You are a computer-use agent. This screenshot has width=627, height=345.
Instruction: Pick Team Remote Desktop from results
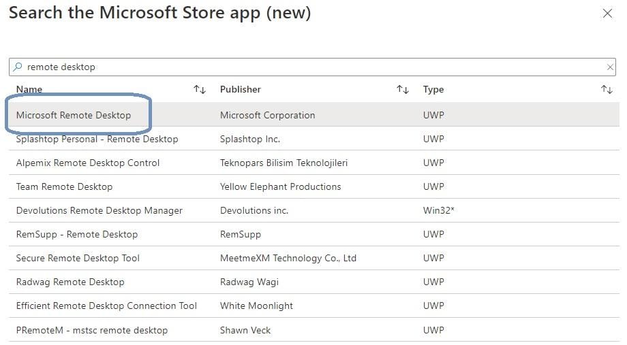pos(64,186)
